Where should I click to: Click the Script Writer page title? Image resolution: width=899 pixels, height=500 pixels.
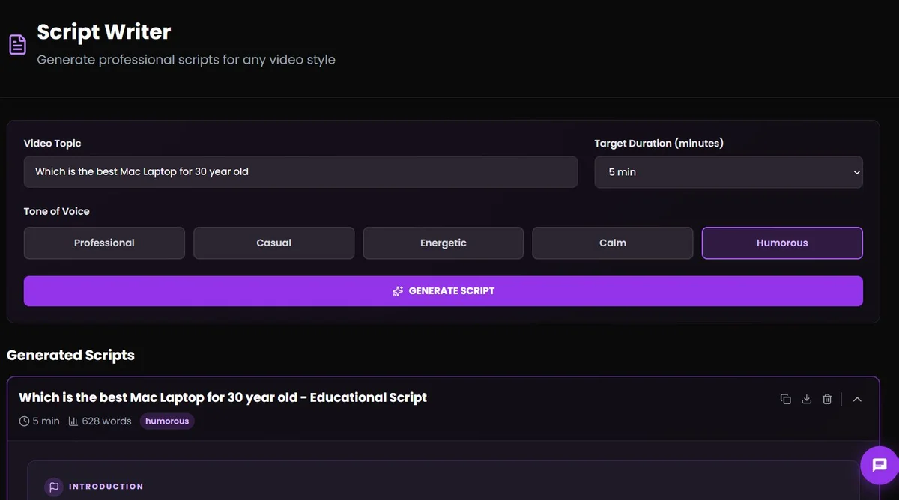click(104, 32)
